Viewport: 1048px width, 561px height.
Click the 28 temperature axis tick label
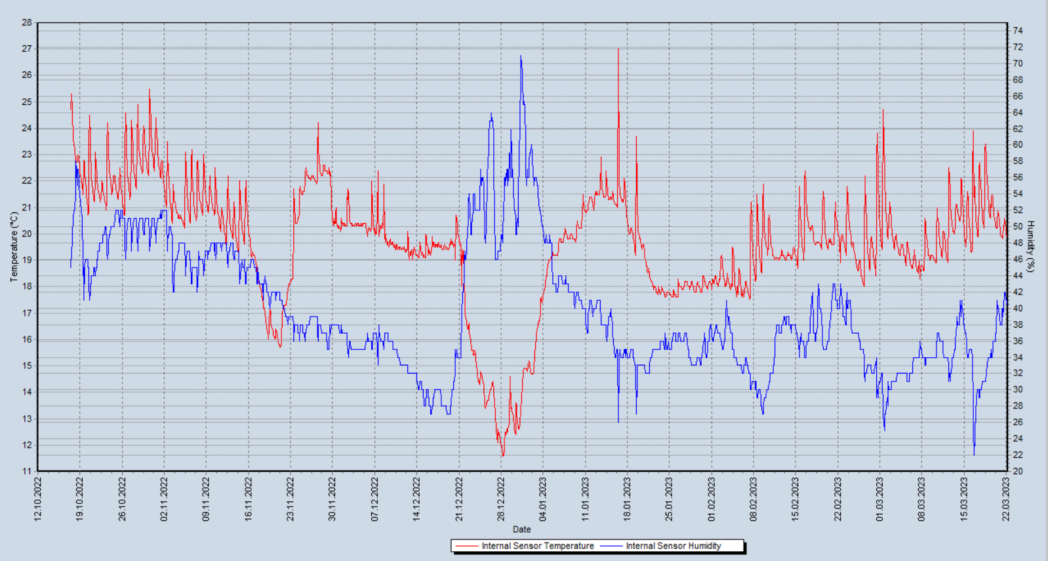27,22
